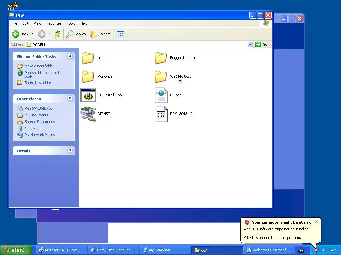The width and height of the screenshot is (341, 255).
Task: Switch to Welcome to Microsoft taskbar button
Action: pyautogui.click(x=269, y=250)
